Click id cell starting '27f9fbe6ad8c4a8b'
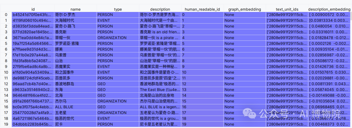The width and height of the screenshot is (352, 128). (x=33, y=66)
